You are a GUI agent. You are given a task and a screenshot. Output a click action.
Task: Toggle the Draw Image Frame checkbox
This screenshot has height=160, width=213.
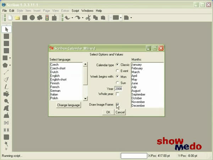point(118,105)
